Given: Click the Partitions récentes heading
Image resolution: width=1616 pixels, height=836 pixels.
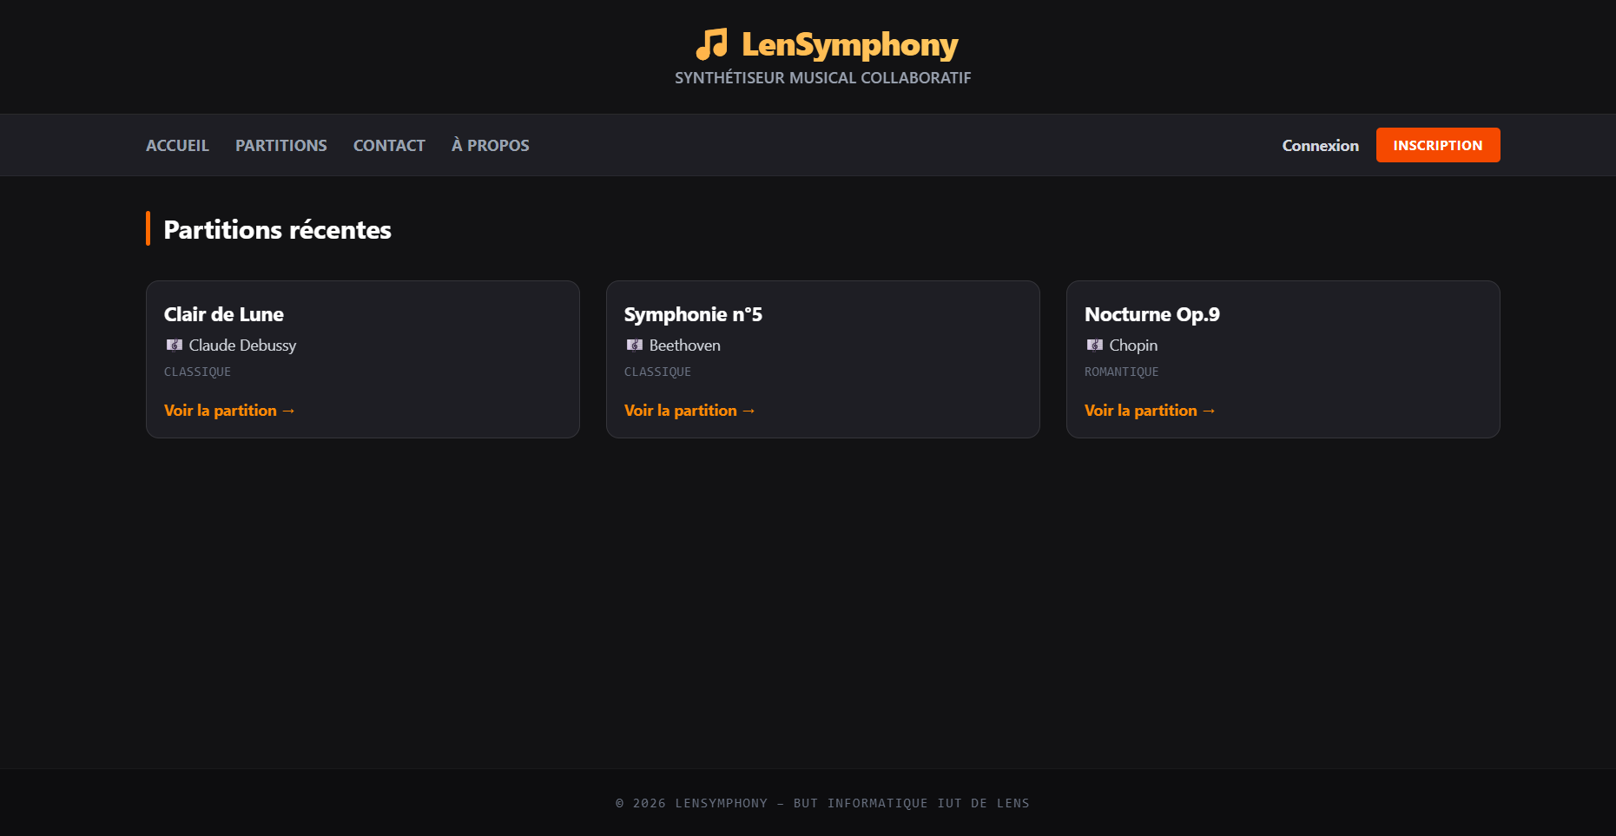Looking at the screenshot, I should pyautogui.click(x=277, y=230).
